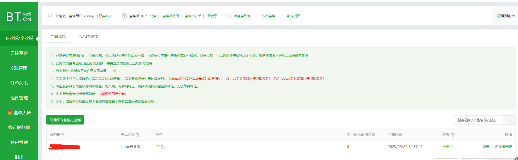Open the 状态 column filter
This screenshot has width=518, height=160.
pos(452,135)
